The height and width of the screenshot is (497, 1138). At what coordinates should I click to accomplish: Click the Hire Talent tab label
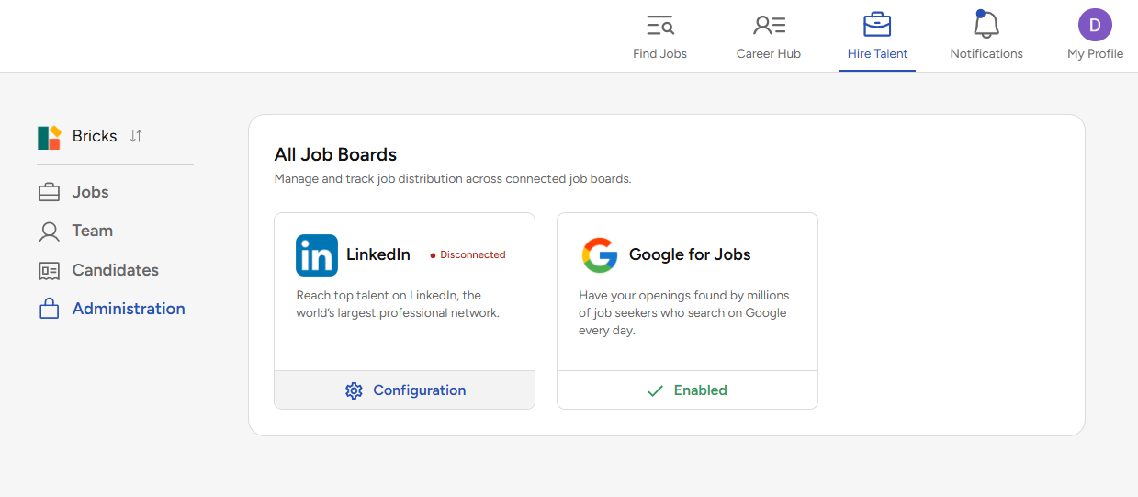pos(877,53)
